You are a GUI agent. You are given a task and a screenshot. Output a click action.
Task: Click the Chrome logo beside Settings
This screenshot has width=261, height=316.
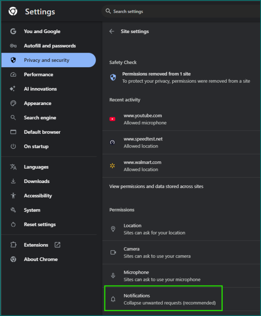(13, 11)
